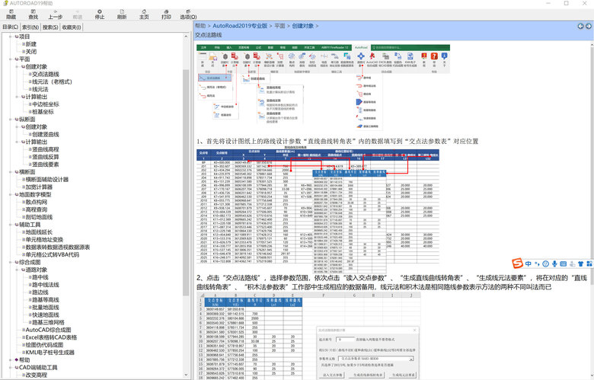Open the 创建竖曲线 topic in tree
The height and width of the screenshot is (380, 594).
46,134
